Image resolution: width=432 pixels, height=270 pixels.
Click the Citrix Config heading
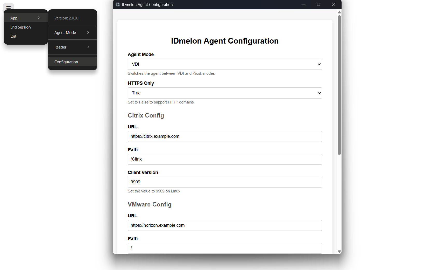[x=146, y=115]
